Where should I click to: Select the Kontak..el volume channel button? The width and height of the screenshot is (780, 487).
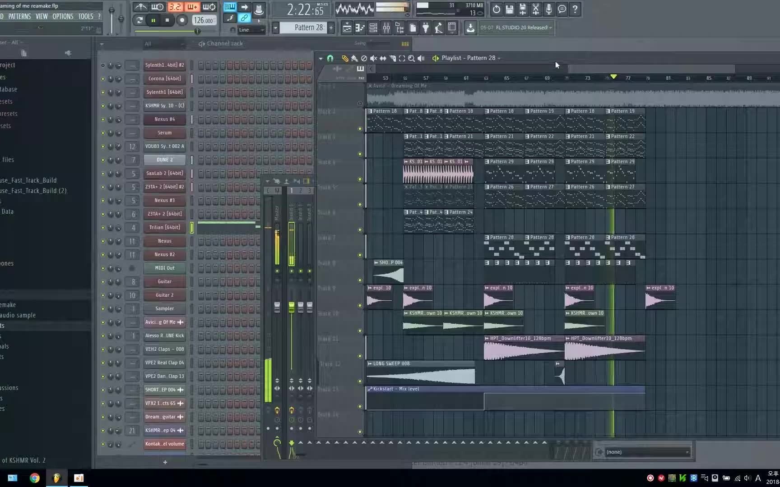coord(164,444)
